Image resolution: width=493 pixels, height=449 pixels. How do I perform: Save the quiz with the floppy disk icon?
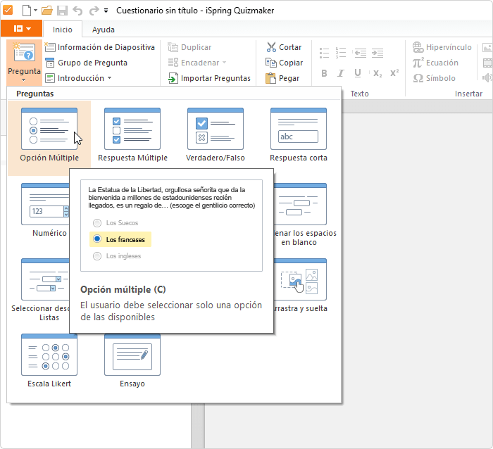click(62, 11)
